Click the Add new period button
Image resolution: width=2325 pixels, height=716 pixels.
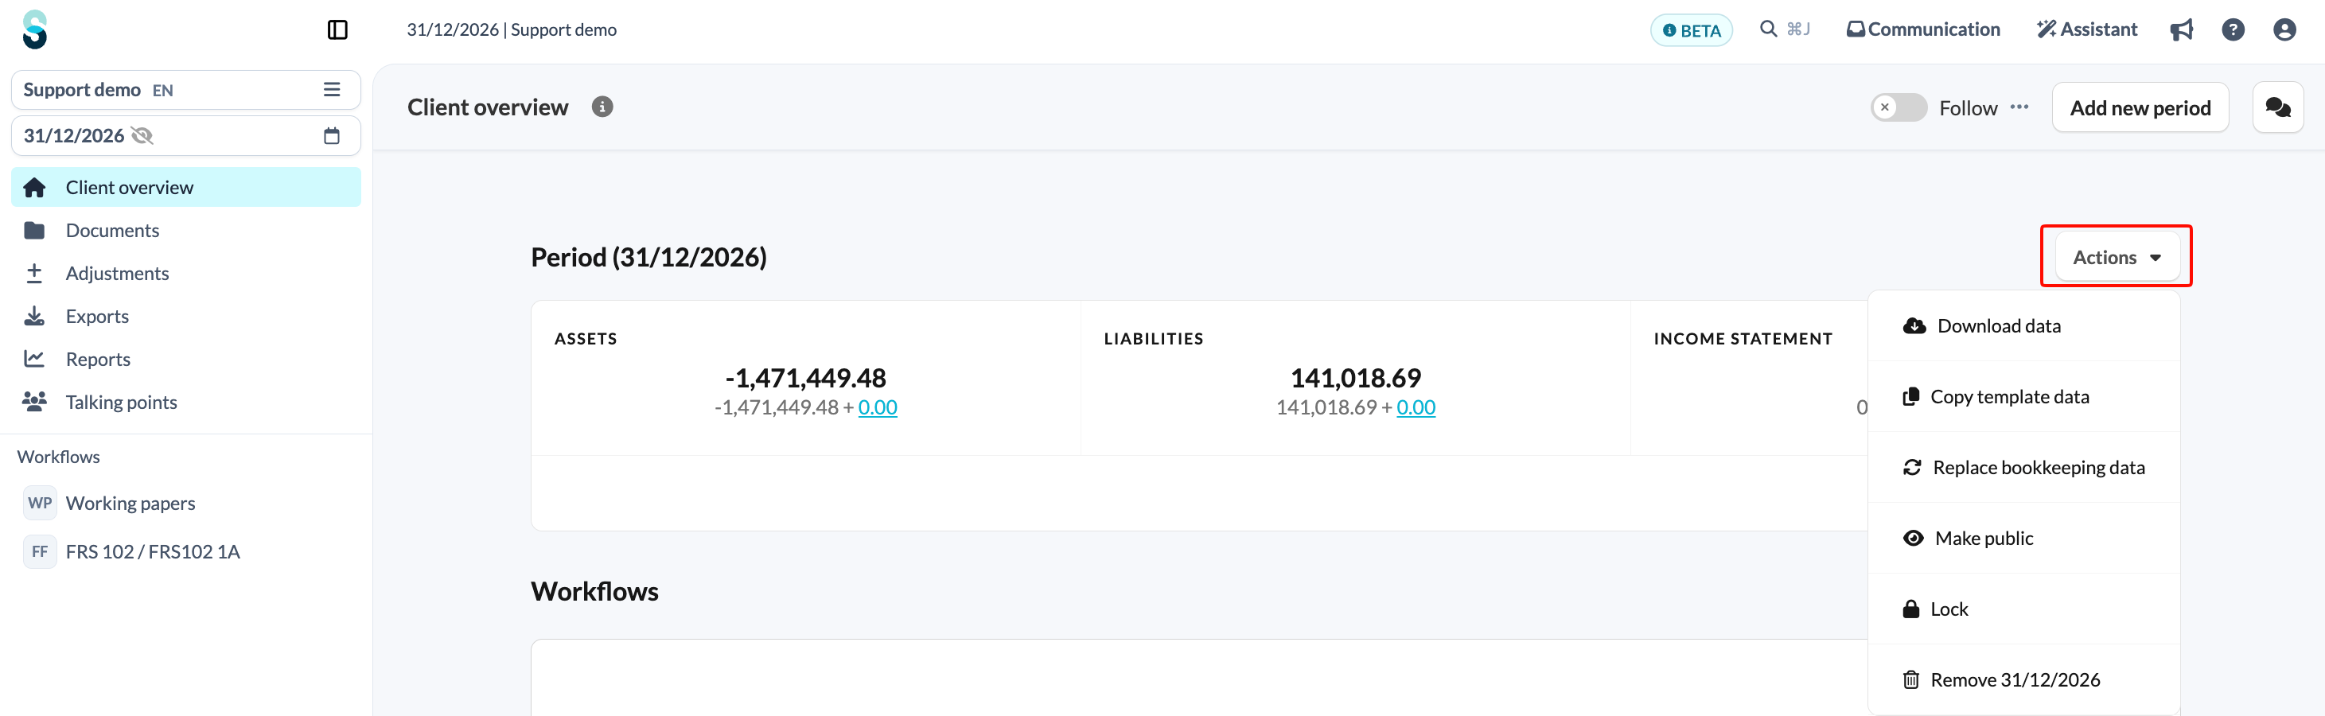pyautogui.click(x=2140, y=107)
